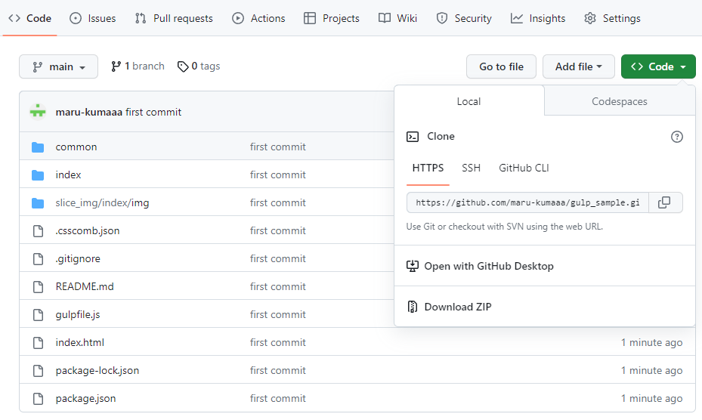
Task: Open the package-lock.json file
Action: click(x=97, y=370)
